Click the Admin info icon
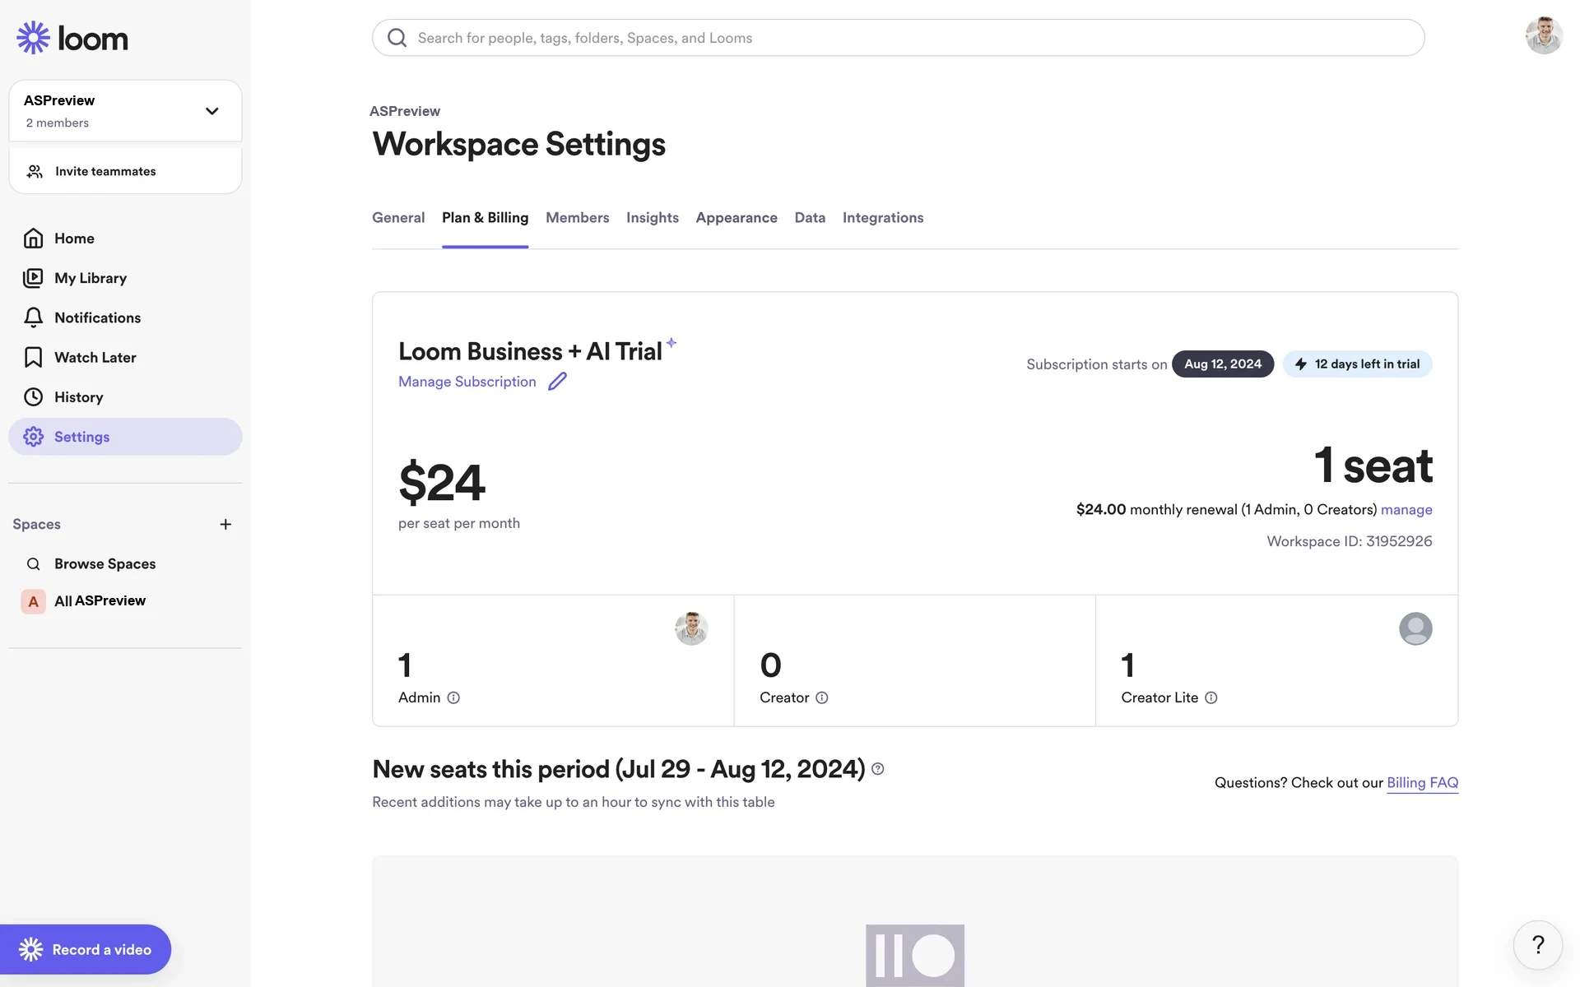1580x987 pixels. pos(453,697)
